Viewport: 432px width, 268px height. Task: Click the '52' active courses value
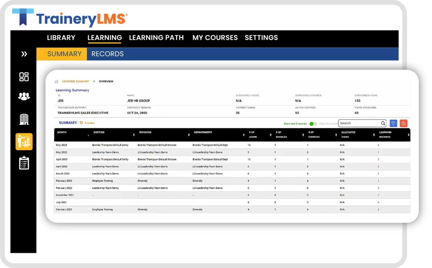(297, 113)
